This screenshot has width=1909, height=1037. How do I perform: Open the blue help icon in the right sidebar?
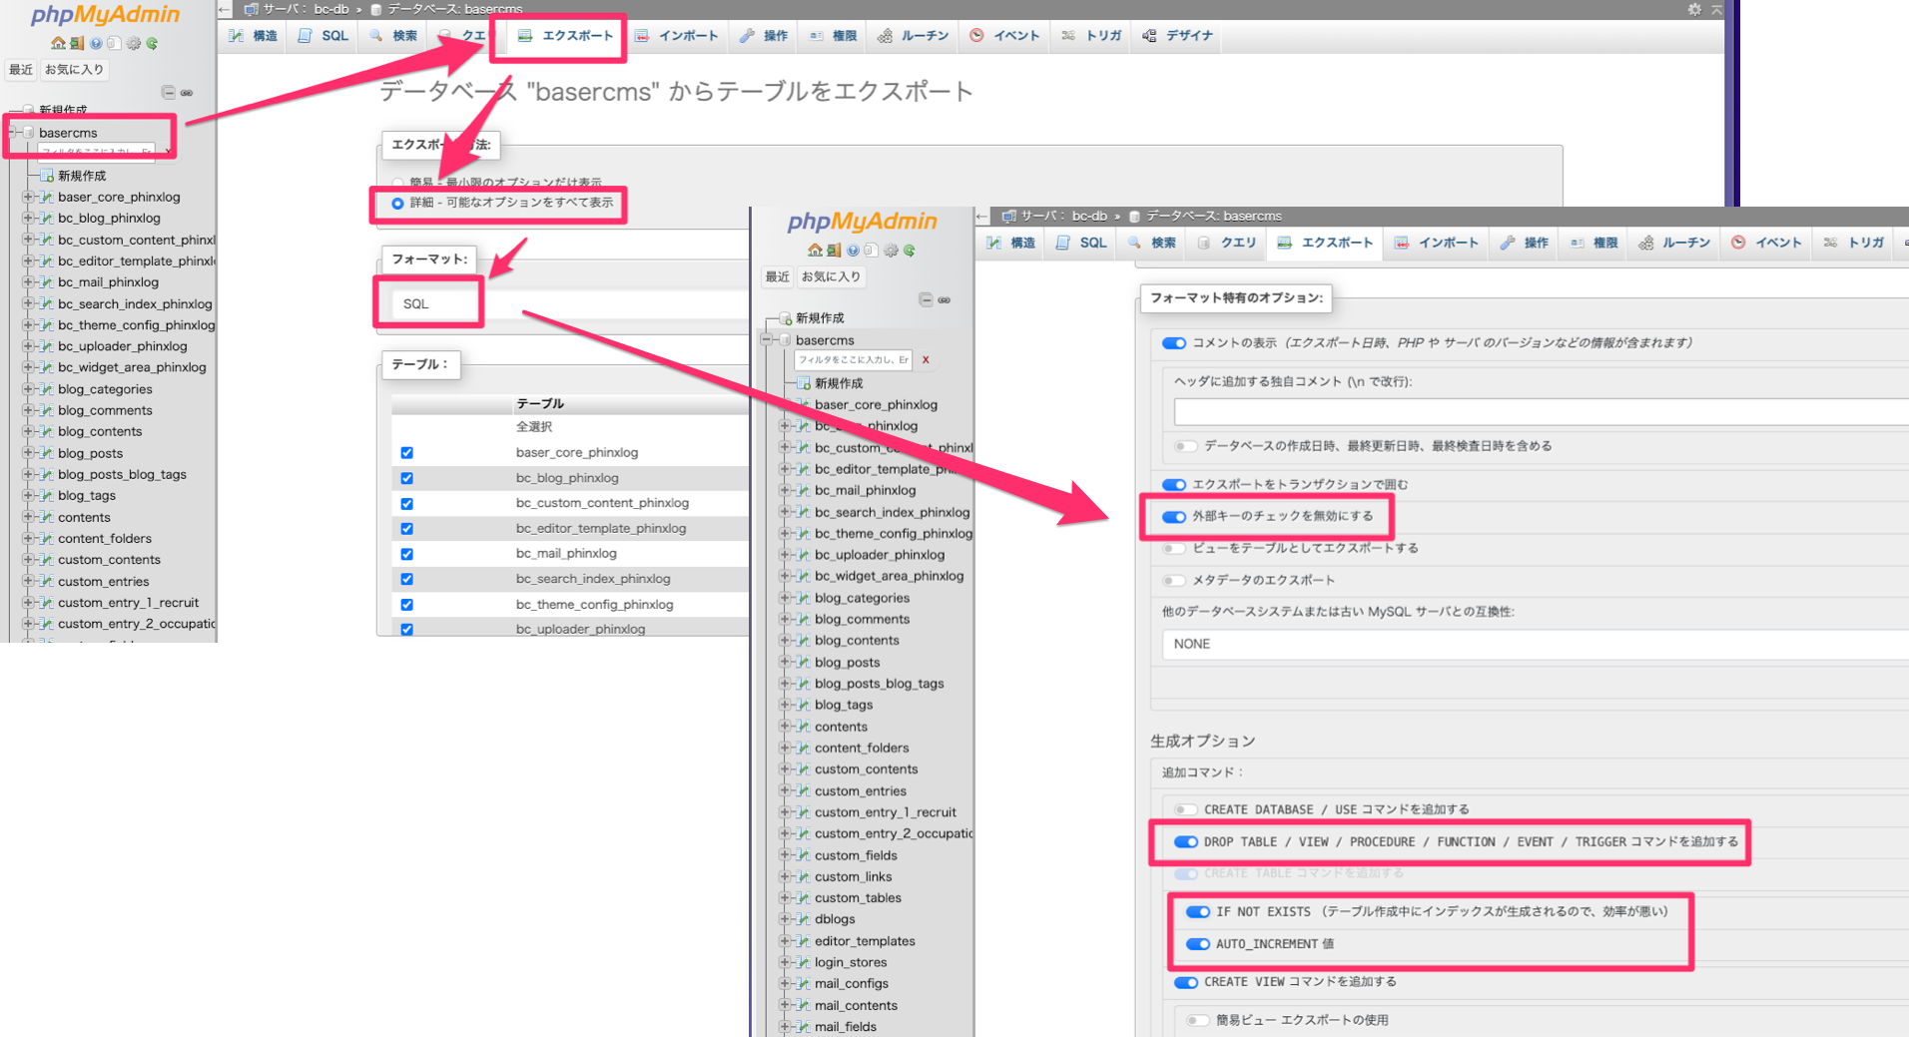pos(853,251)
